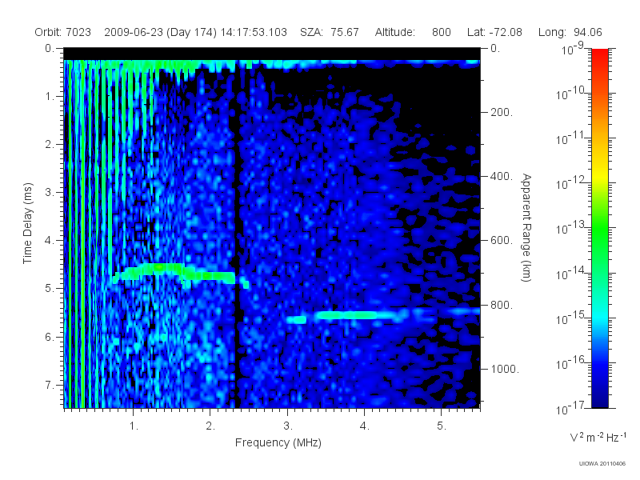
Task: Click the Frequency (MHz) axis label
Action: 278,442
